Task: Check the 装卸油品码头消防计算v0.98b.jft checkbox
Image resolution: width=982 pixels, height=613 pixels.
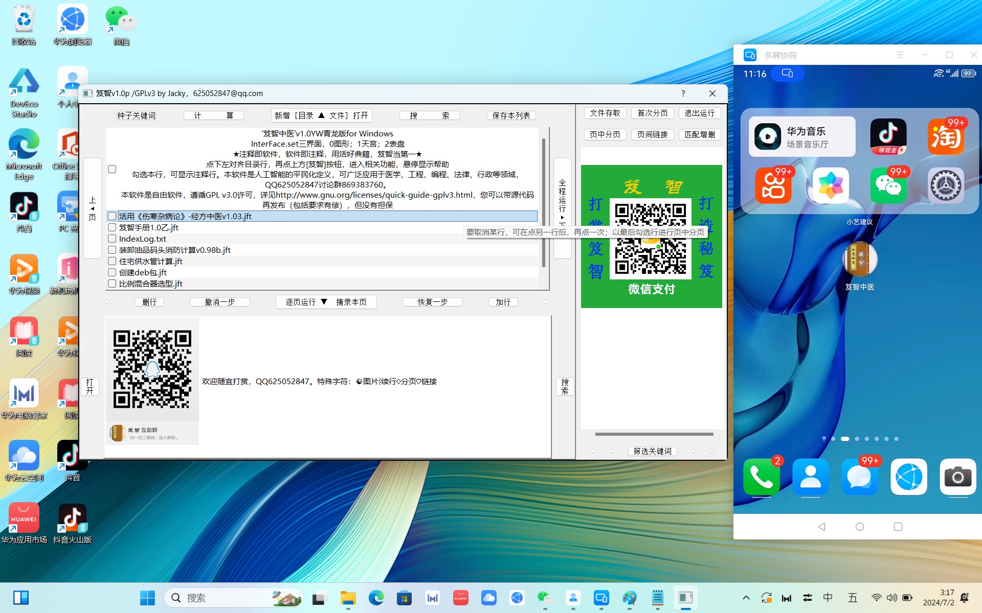Action: pyautogui.click(x=112, y=250)
